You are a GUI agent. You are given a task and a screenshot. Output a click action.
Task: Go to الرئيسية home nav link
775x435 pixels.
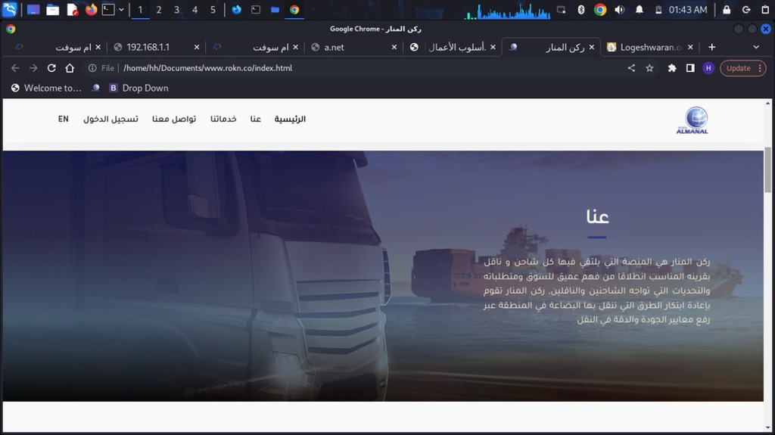(x=290, y=119)
